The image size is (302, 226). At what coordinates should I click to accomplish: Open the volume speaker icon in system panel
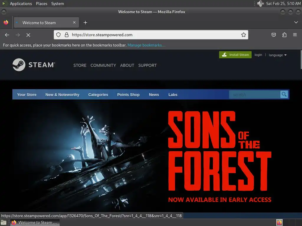coord(260,4)
